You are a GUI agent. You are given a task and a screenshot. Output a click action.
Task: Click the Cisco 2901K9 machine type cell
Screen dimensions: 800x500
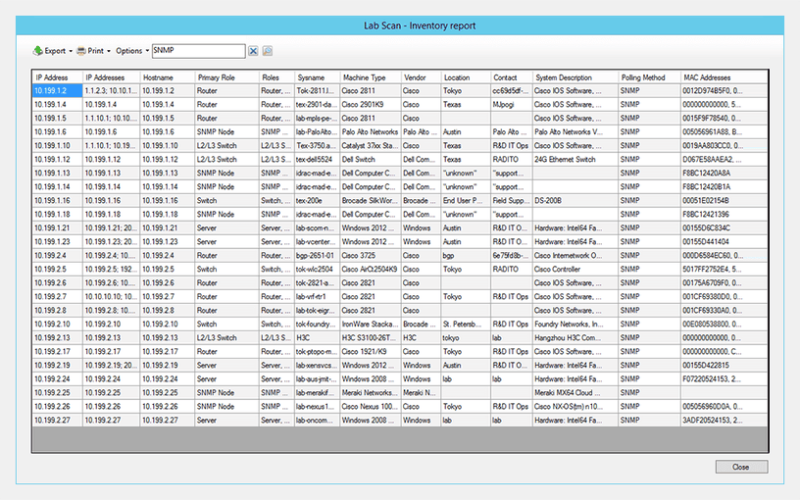coord(371,105)
